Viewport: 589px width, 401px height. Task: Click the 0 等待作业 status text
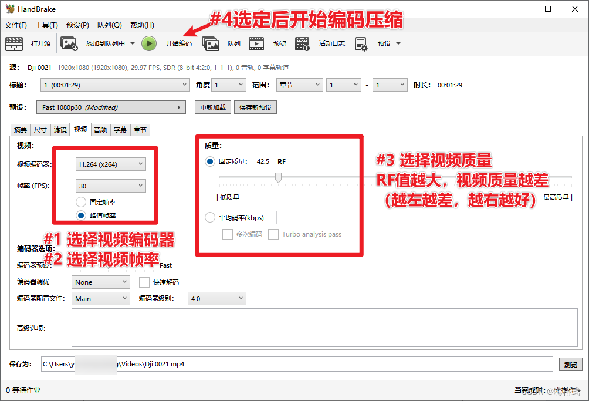pyautogui.click(x=23, y=390)
